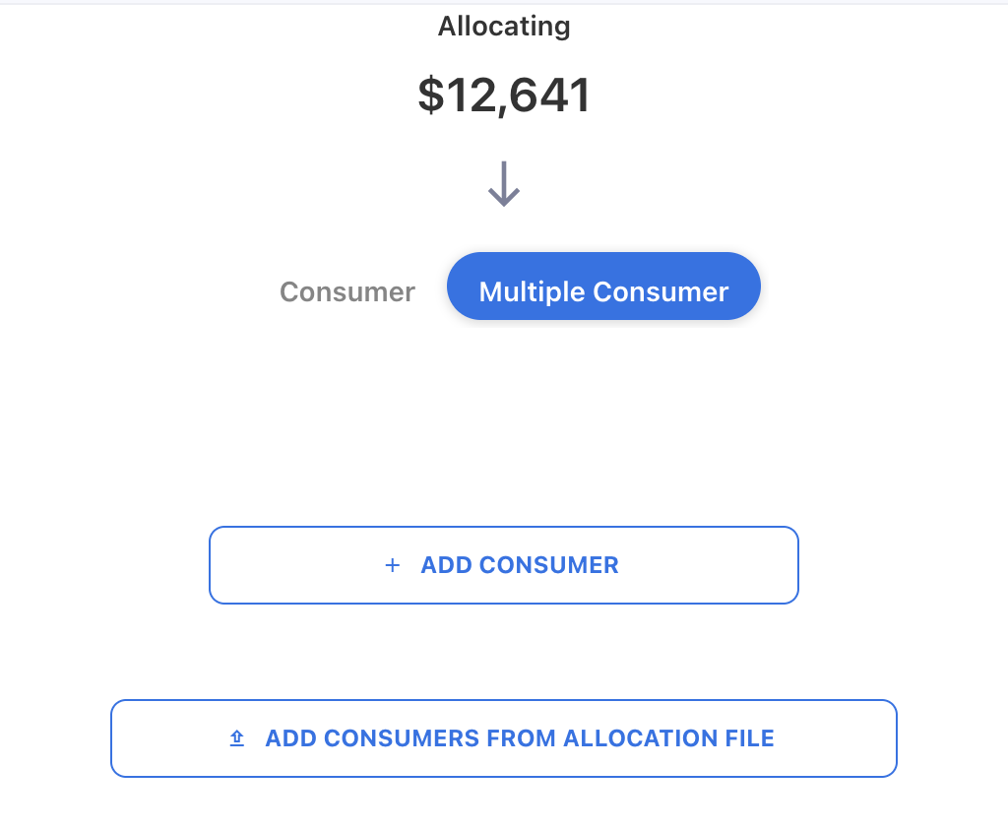Click the upload icon before Add Consumers
Image resolution: width=1008 pixels, height=831 pixels.
[236, 738]
